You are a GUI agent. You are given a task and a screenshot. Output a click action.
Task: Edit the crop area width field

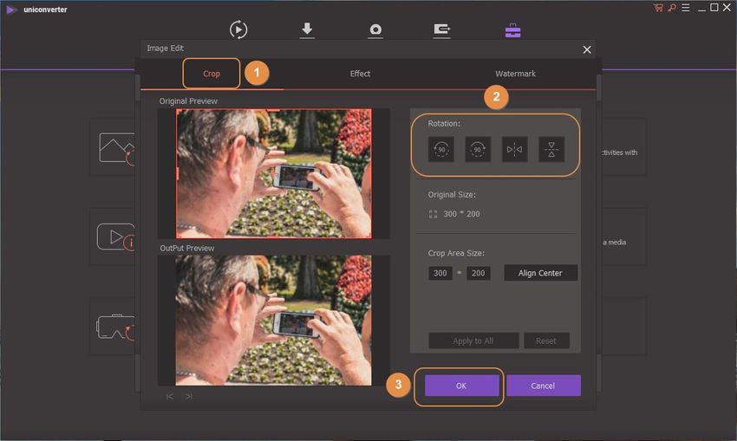tap(440, 273)
